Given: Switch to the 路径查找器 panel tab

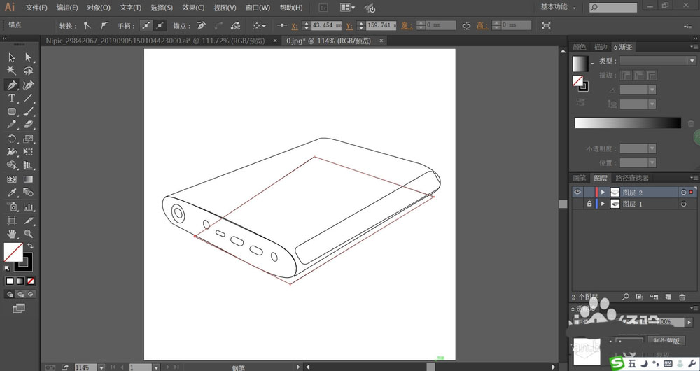Looking at the screenshot, I should pyautogui.click(x=631, y=178).
